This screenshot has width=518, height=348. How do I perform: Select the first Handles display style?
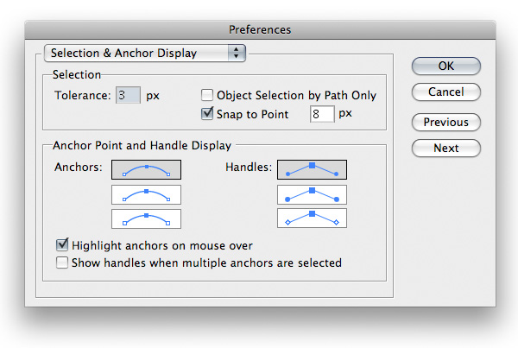(311, 170)
